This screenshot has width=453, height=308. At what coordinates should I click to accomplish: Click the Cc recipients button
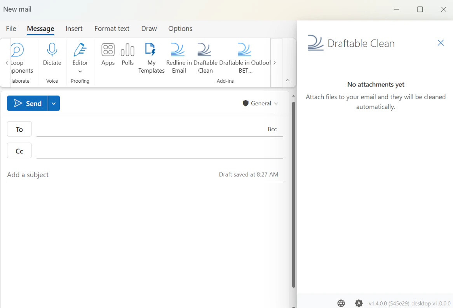click(19, 151)
